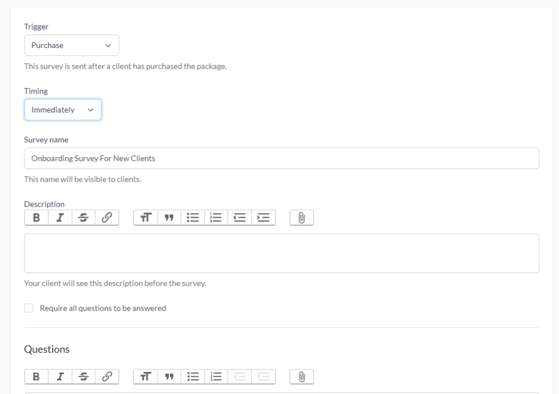This screenshot has height=394, width=559.
Task: Increase indentation in the Description editor
Action: pyautogui.click(x=263, y=217)
